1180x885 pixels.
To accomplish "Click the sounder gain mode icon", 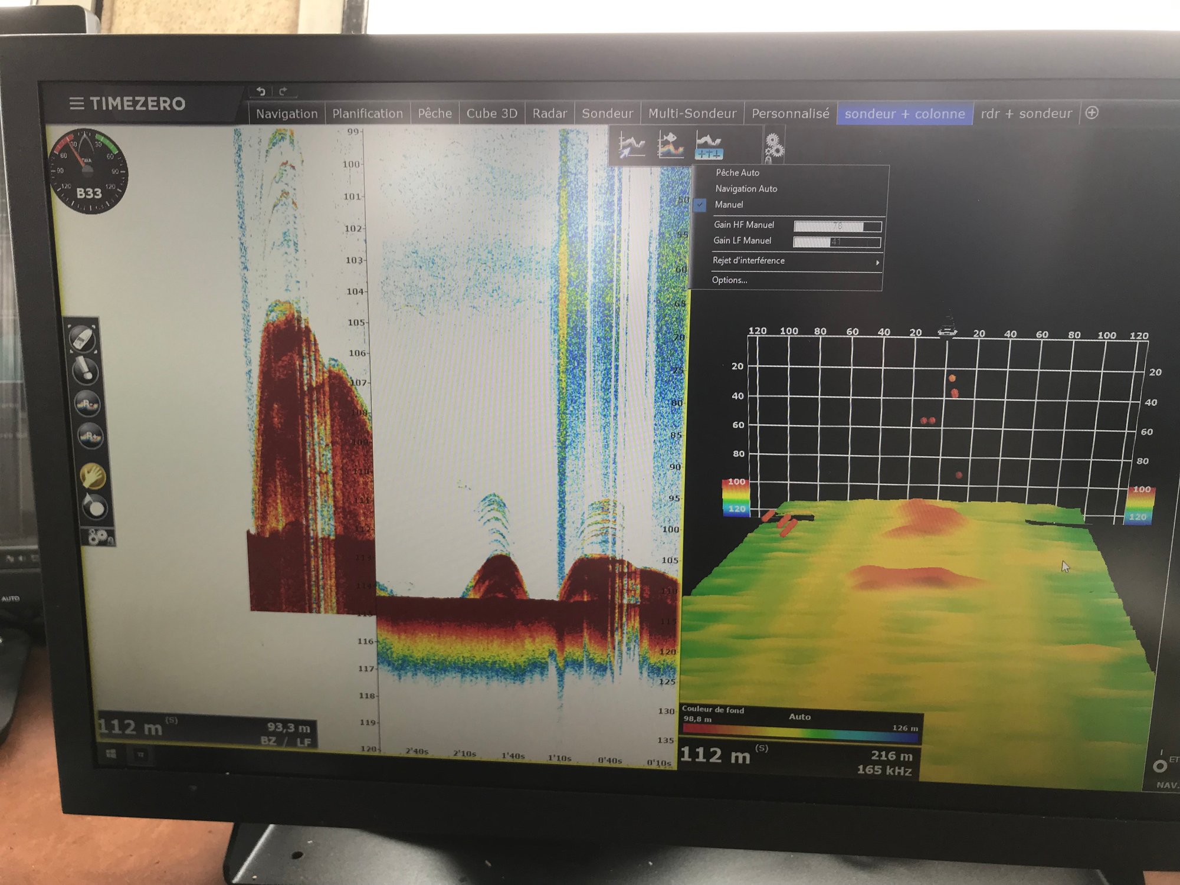I will pyautogui.click(x=709, y=146).
